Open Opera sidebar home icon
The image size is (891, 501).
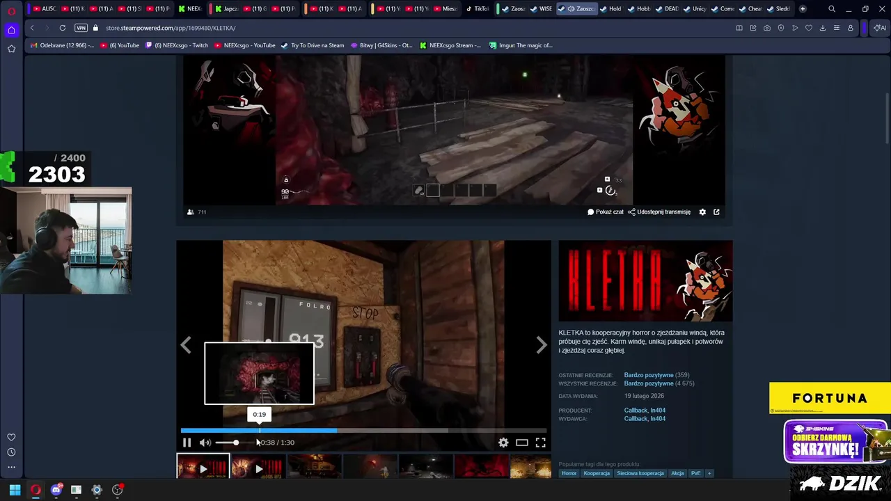click(x=11, y=31)
